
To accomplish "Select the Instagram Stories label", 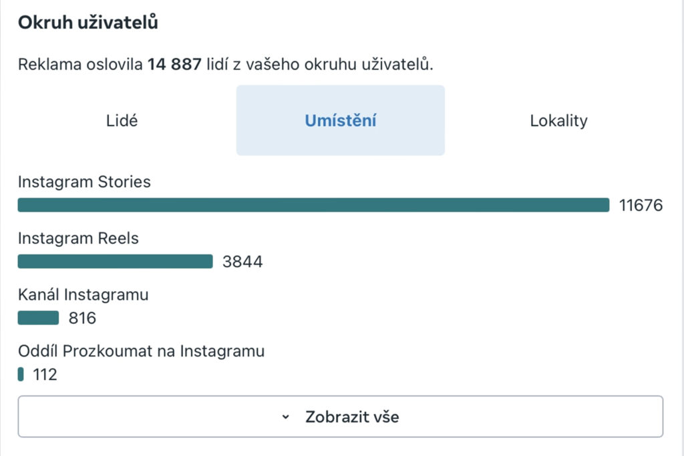I will click(x=84, y=182).
